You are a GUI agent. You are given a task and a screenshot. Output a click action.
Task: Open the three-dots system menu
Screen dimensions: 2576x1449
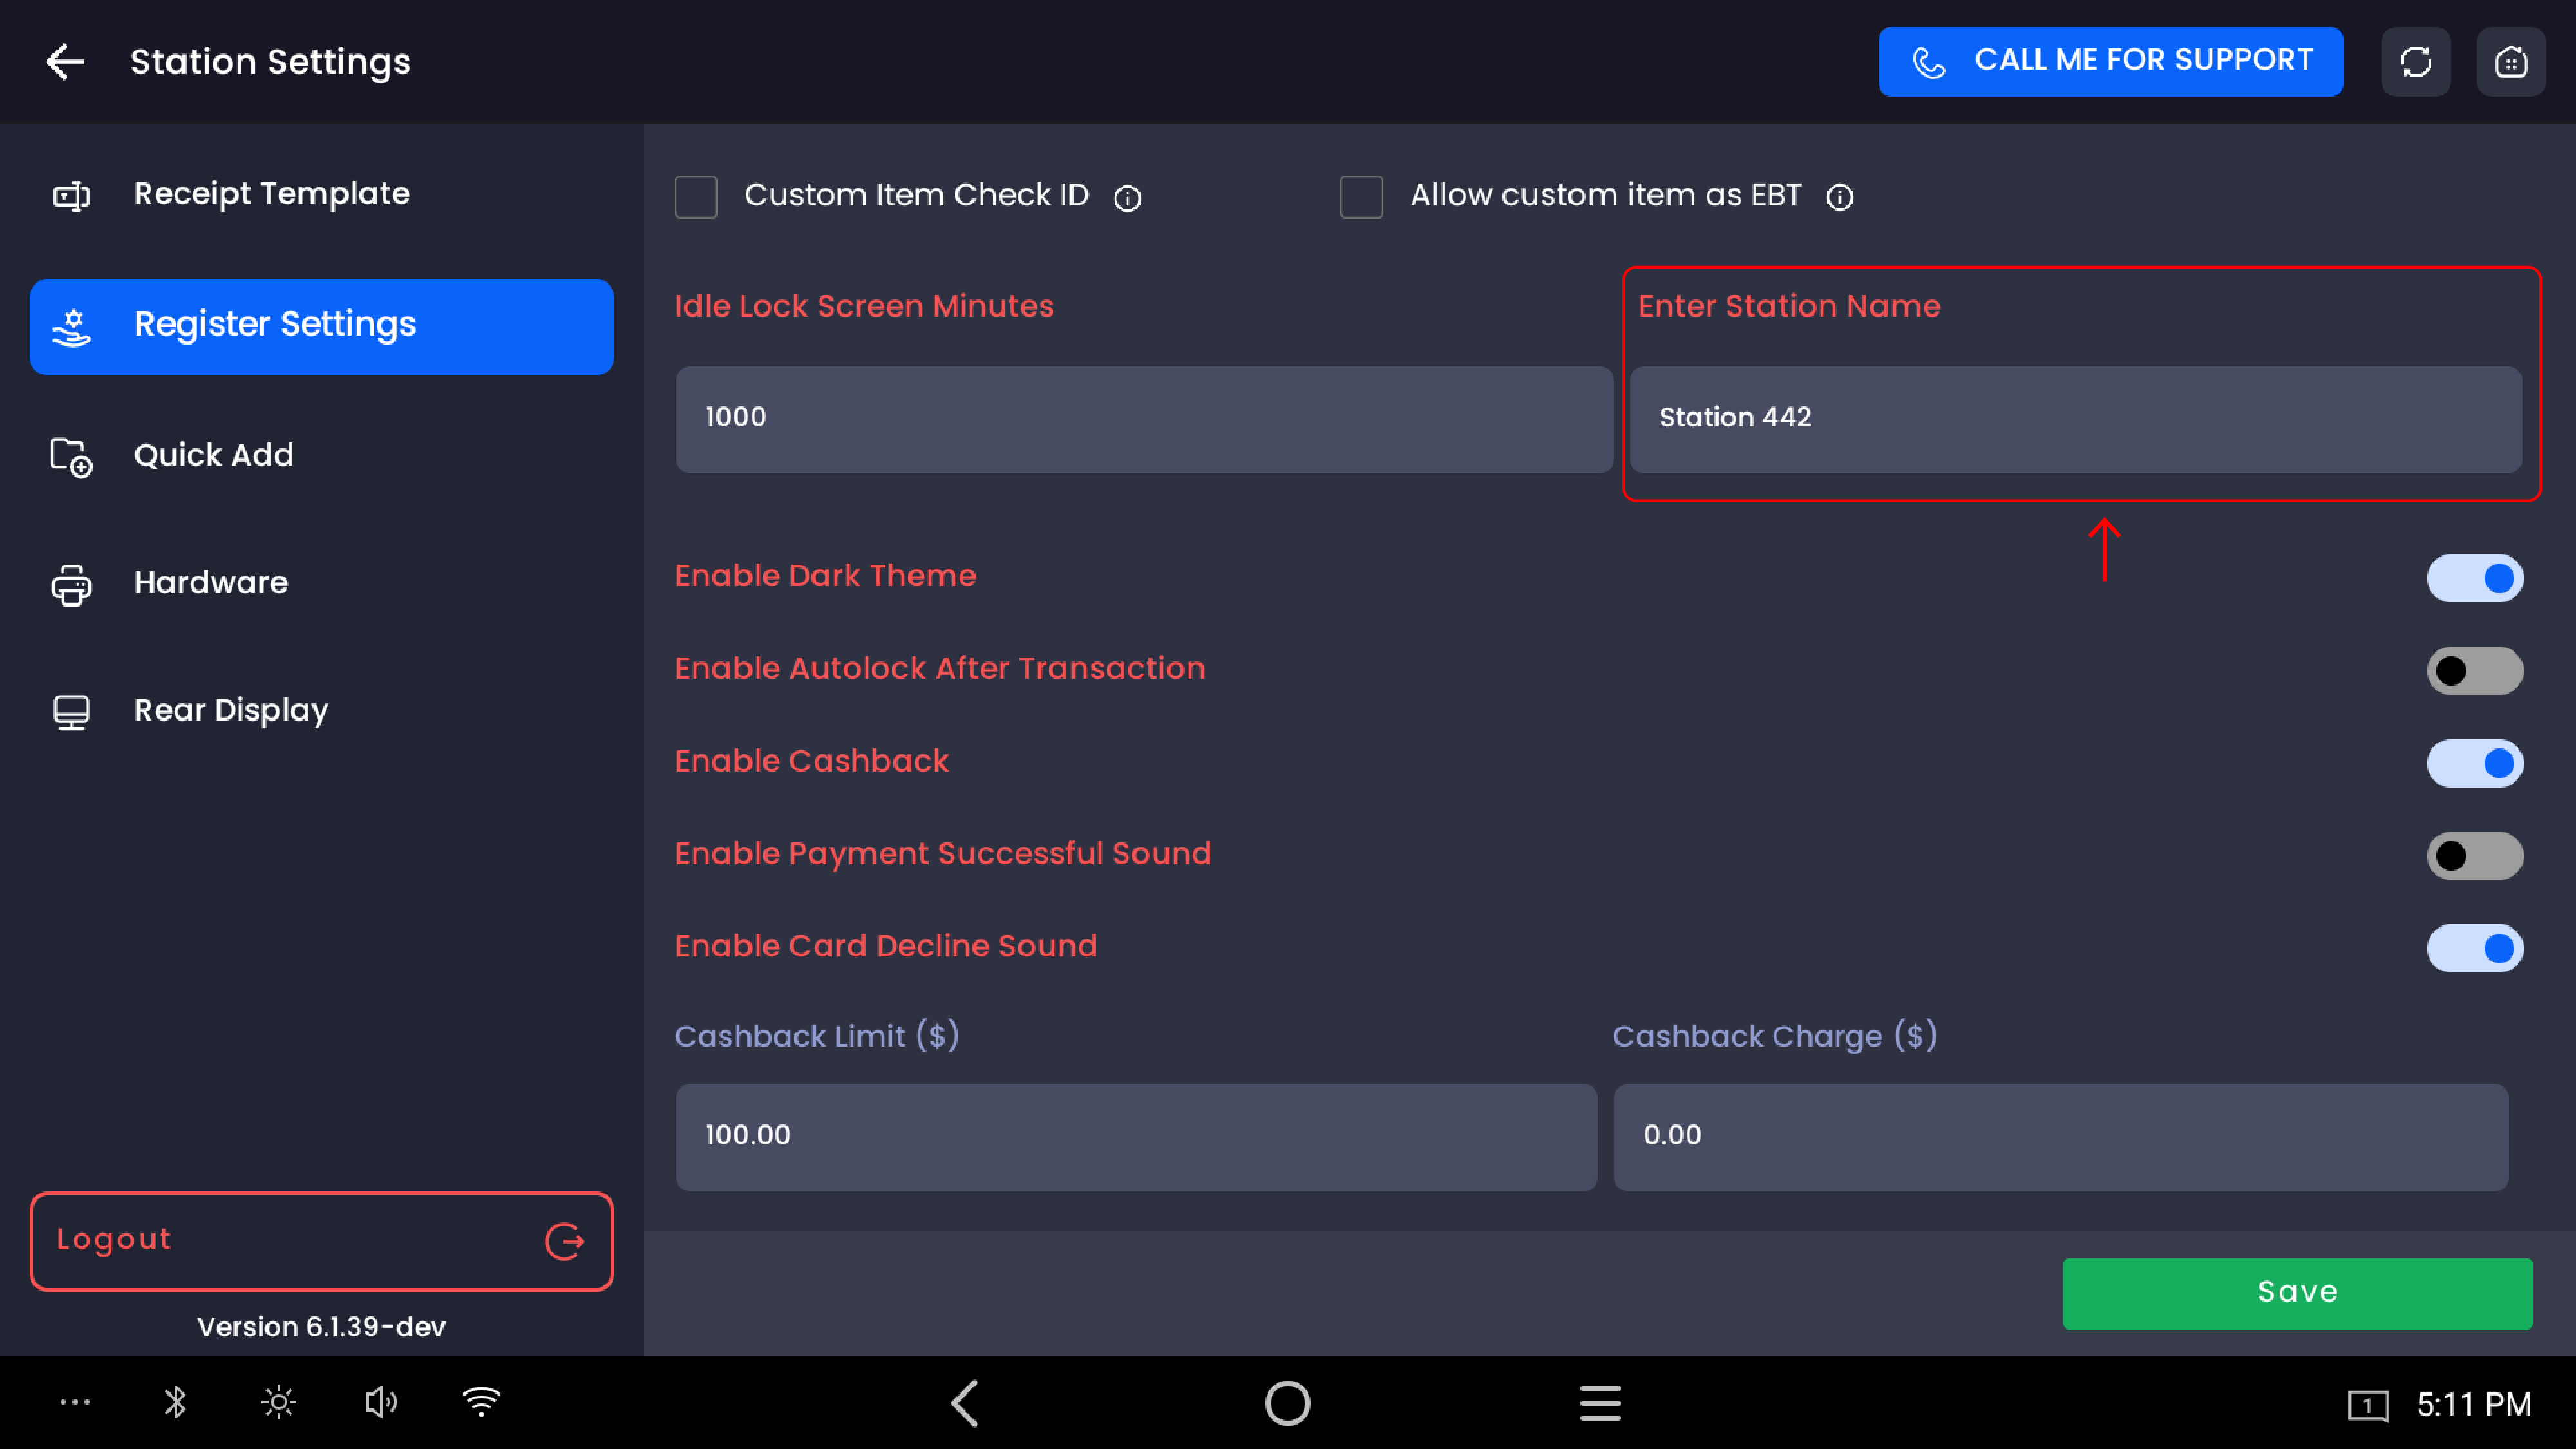pos(75,1402)
